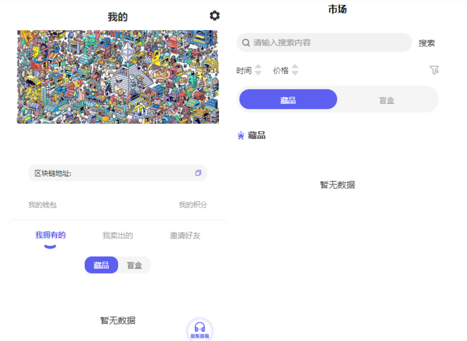Open the filter funnel icon in market
This screenshot has height=341, width=467.
coord(434,70)
